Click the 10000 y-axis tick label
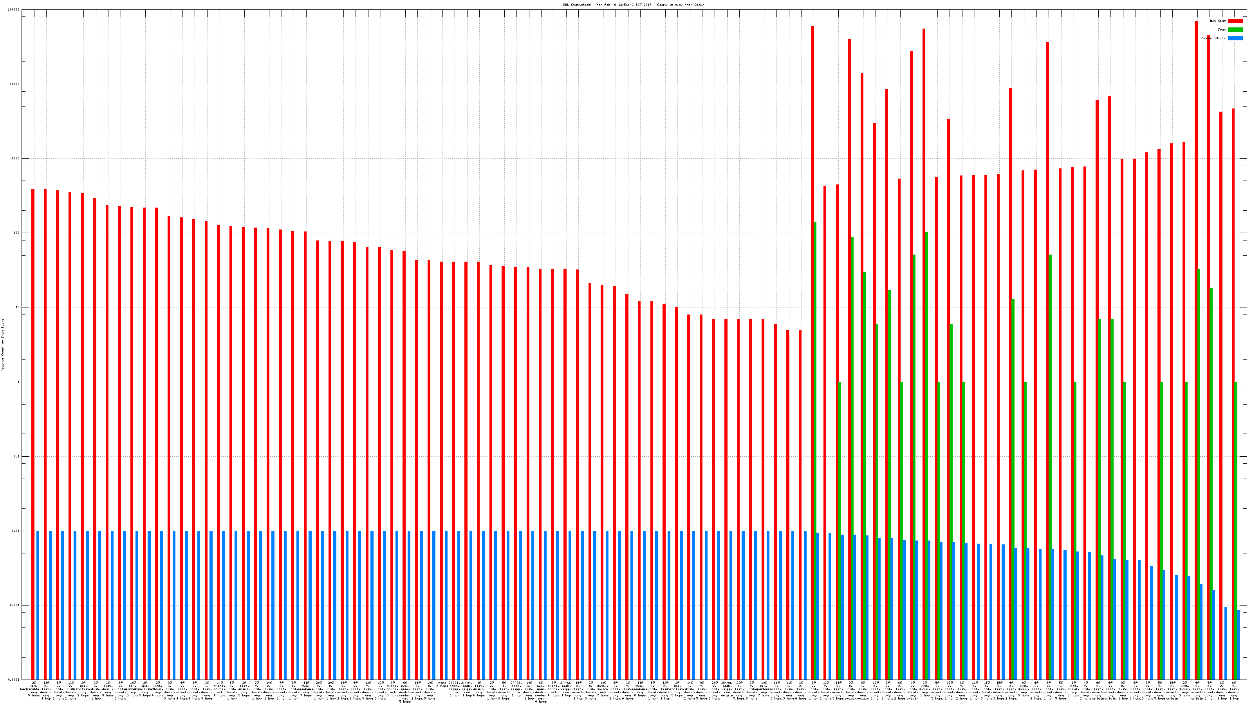Image resolution: width=1253 pixels, height=705 pixels. 15,84
